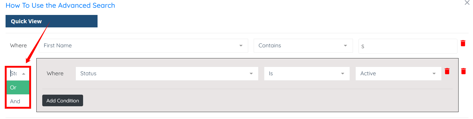Open the How To Use the Advanced Search link
This screenshot has width=473, height=119.
click(60, 6)
